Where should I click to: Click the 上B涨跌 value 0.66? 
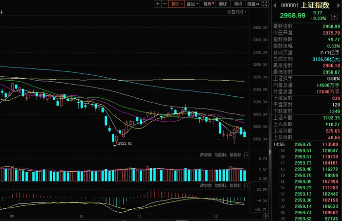334,137
